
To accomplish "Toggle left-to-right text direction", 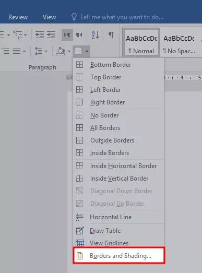I will (x=67, y=35).
